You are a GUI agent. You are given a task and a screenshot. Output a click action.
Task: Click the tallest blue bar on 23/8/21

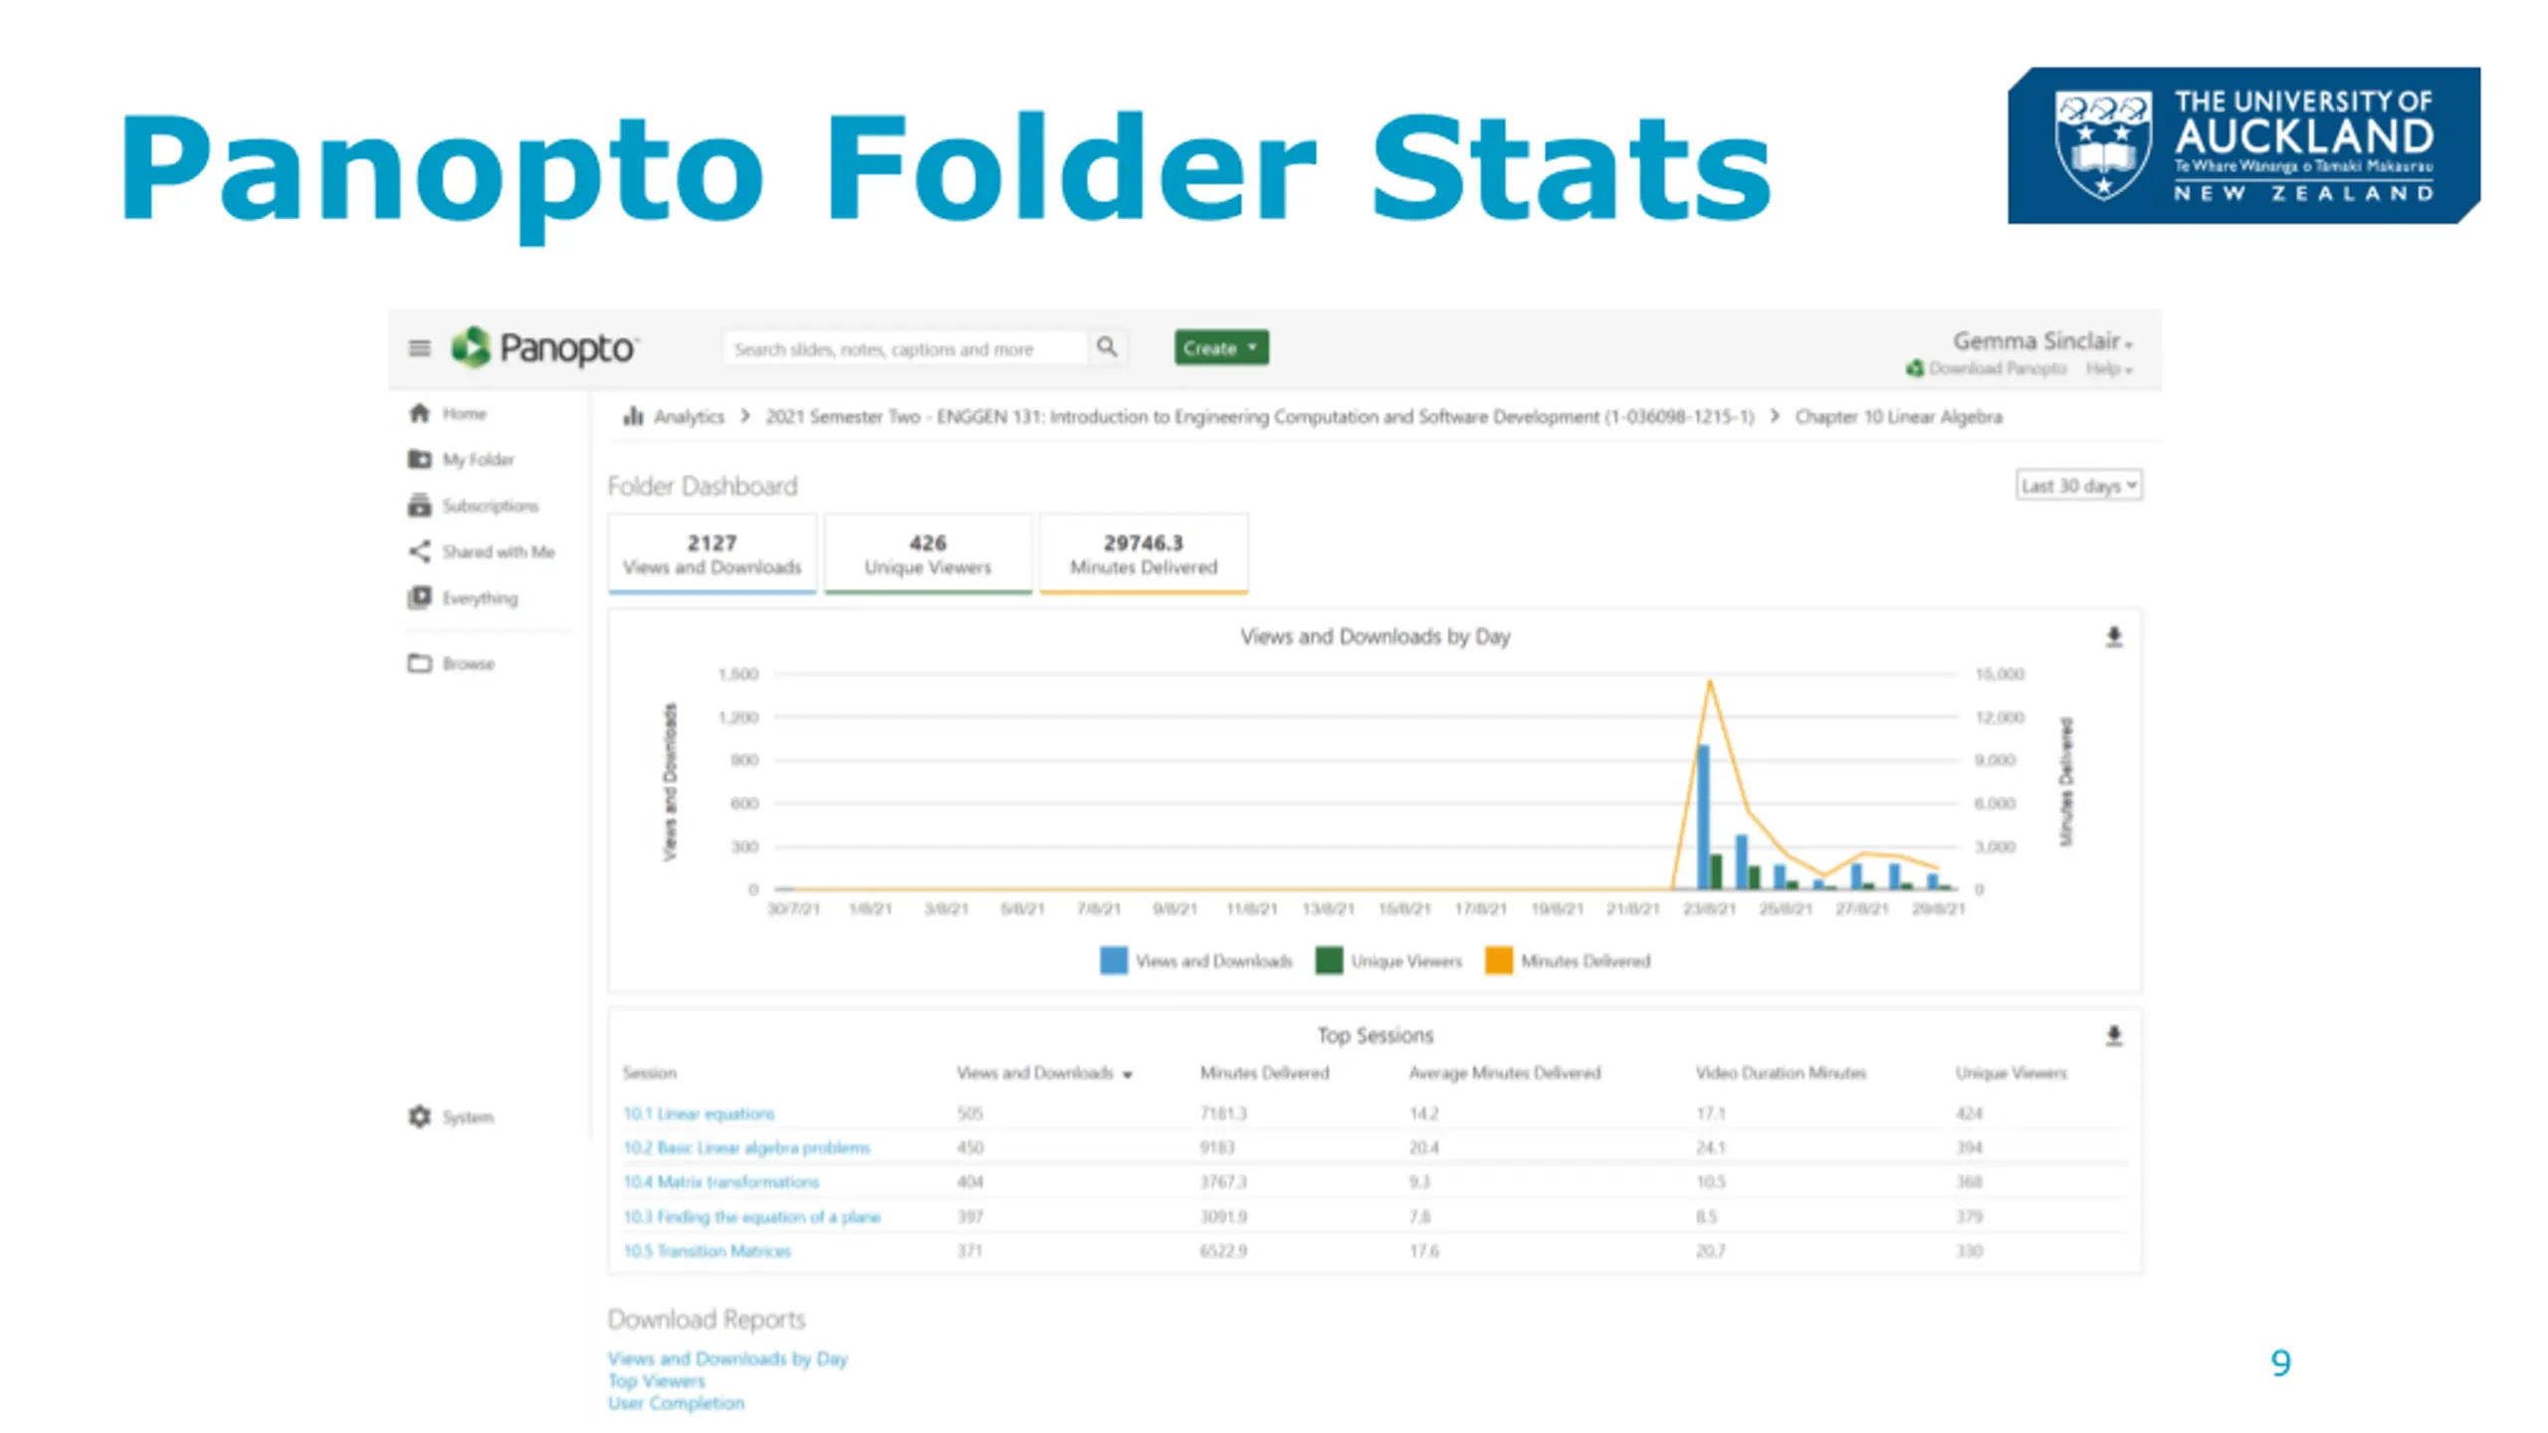coord(1703,817)
